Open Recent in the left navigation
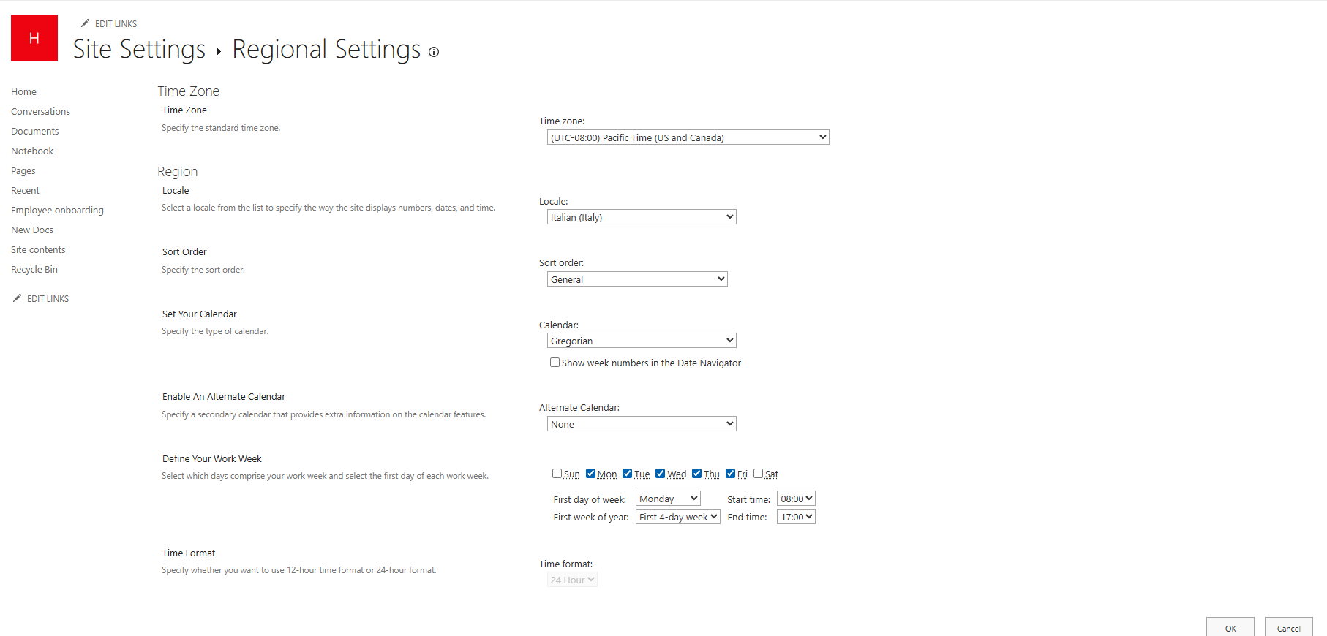This screenshot has height=636, width=1327. (x=25, y=191)
